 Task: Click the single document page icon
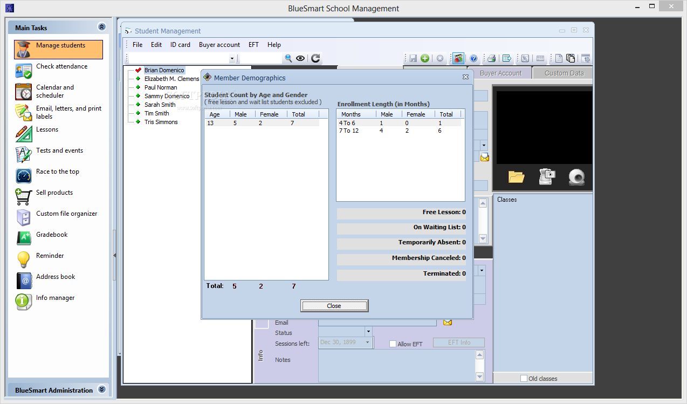pyautogui.click(x=559, y=58)
